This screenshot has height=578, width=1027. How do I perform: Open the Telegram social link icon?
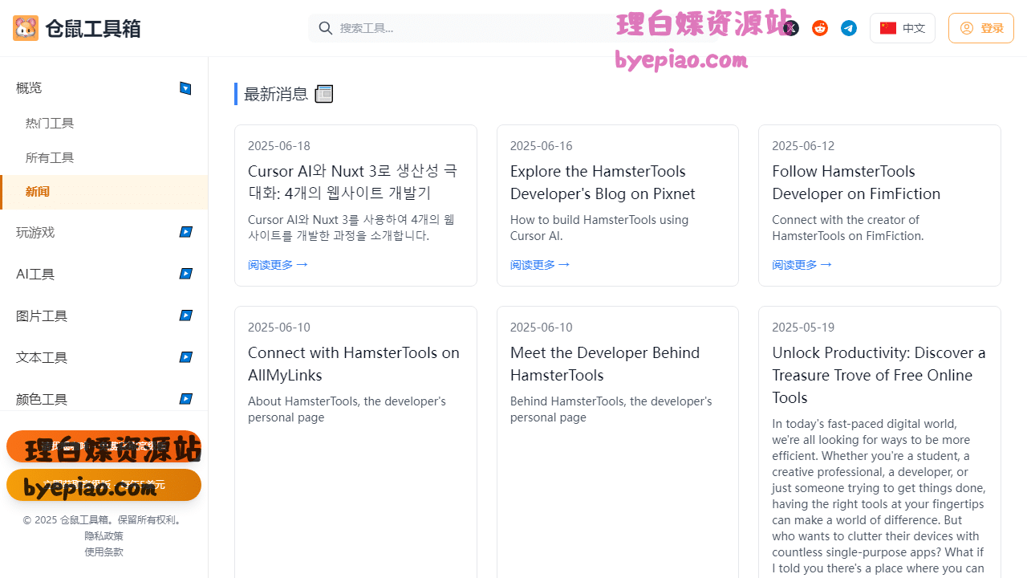849,28
